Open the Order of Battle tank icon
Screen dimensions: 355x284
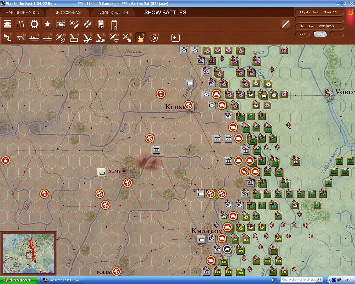7,24
